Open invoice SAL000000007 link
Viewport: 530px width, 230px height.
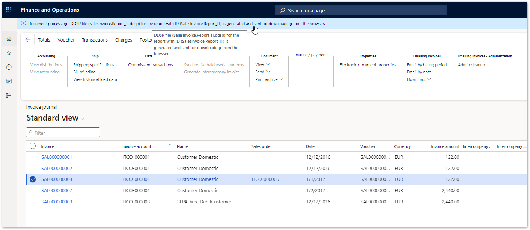pyautogui.click(x=57, y=191)
